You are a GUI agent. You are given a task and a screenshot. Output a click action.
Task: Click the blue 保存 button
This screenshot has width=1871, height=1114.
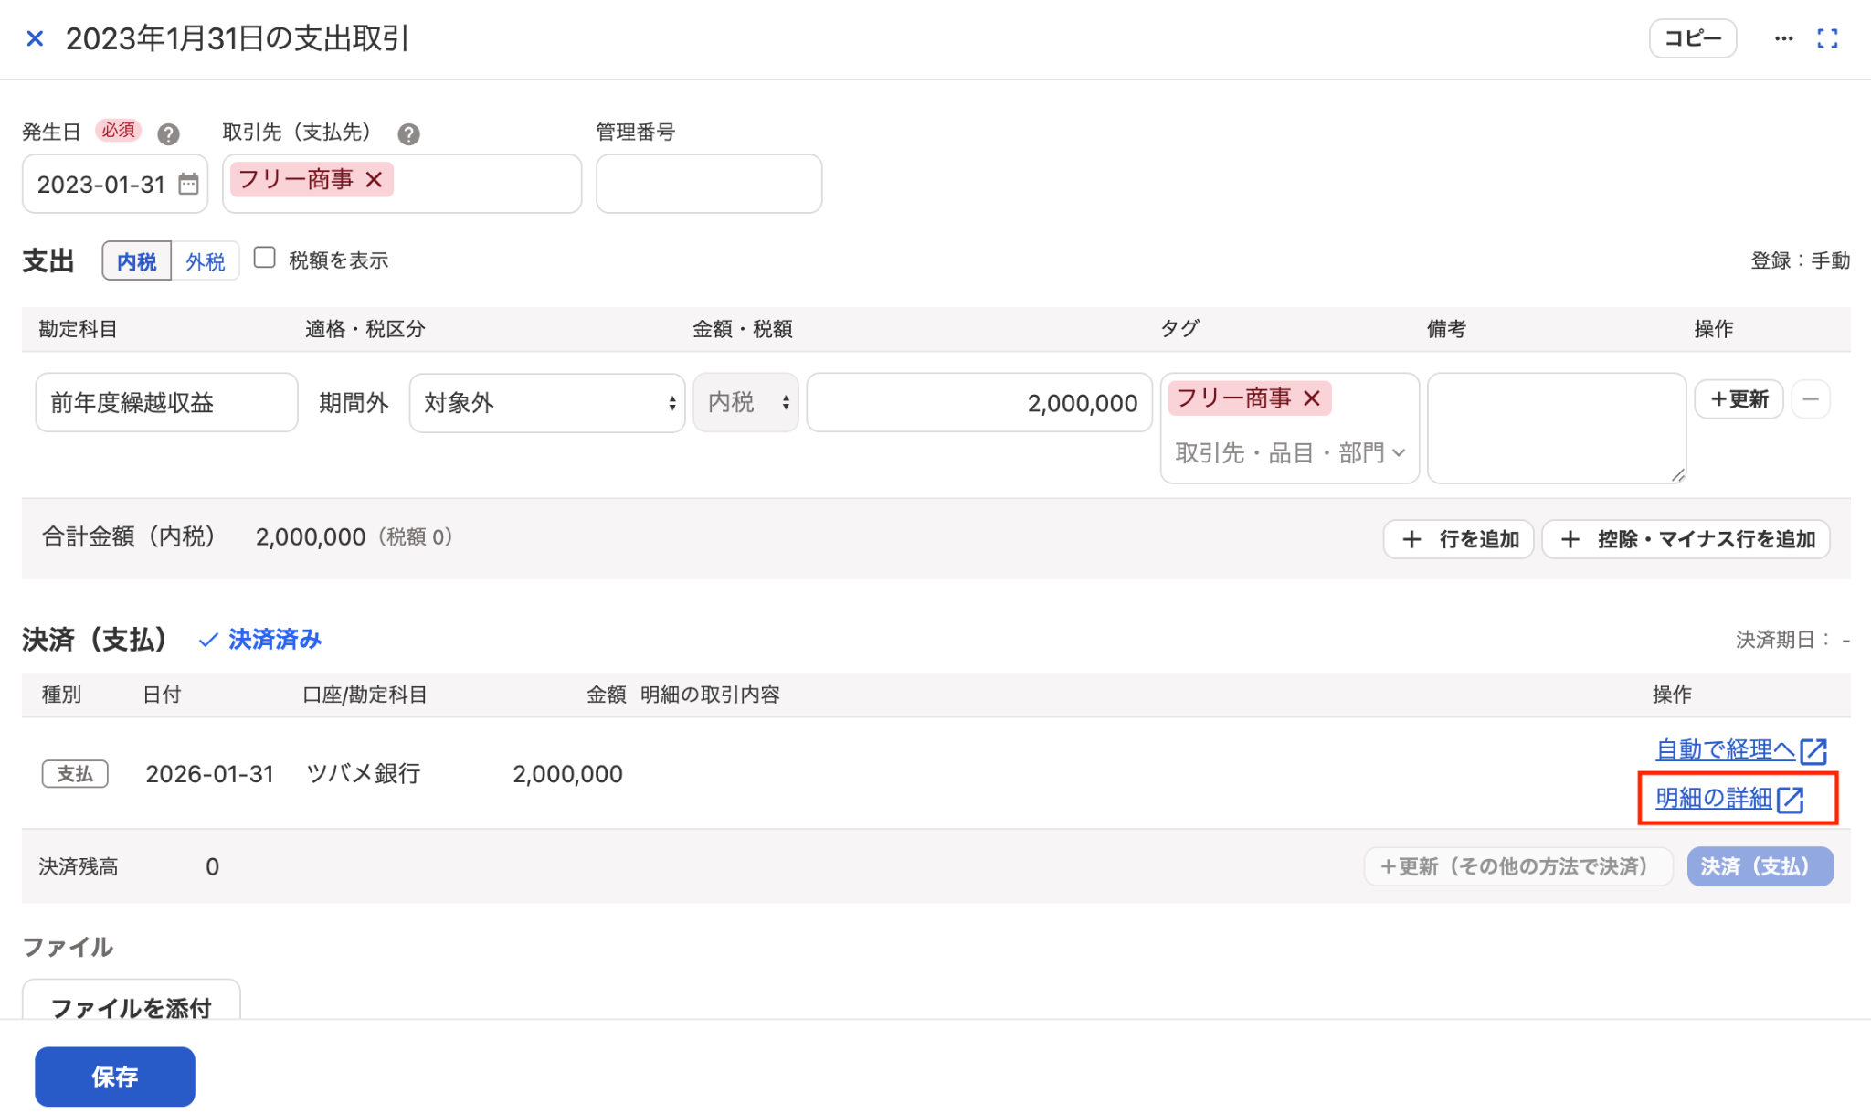(x=115, y=1077)
